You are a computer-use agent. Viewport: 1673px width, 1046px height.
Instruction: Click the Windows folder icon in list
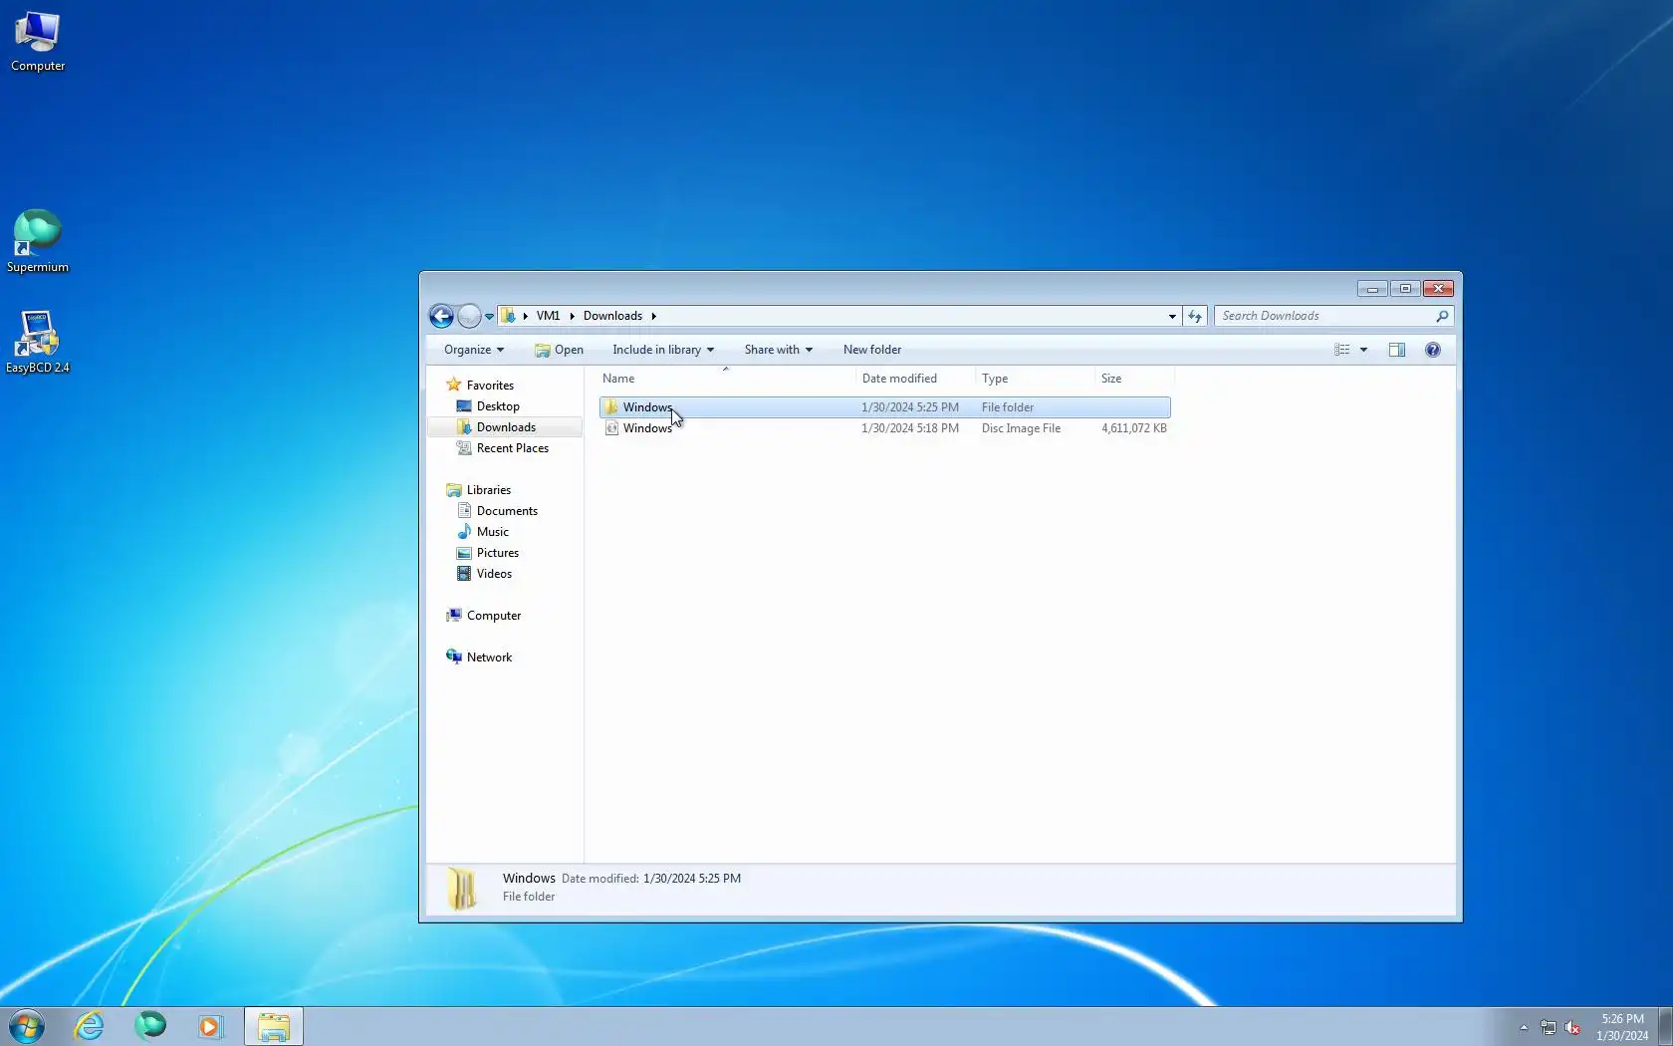pyautogui.click(x=611, y=407)
